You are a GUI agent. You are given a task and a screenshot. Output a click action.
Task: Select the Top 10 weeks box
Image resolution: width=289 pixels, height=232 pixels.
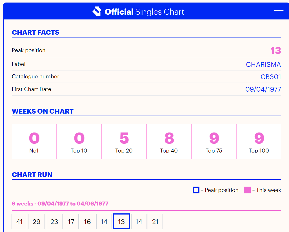pyautogui.click(x=79, y=142)
